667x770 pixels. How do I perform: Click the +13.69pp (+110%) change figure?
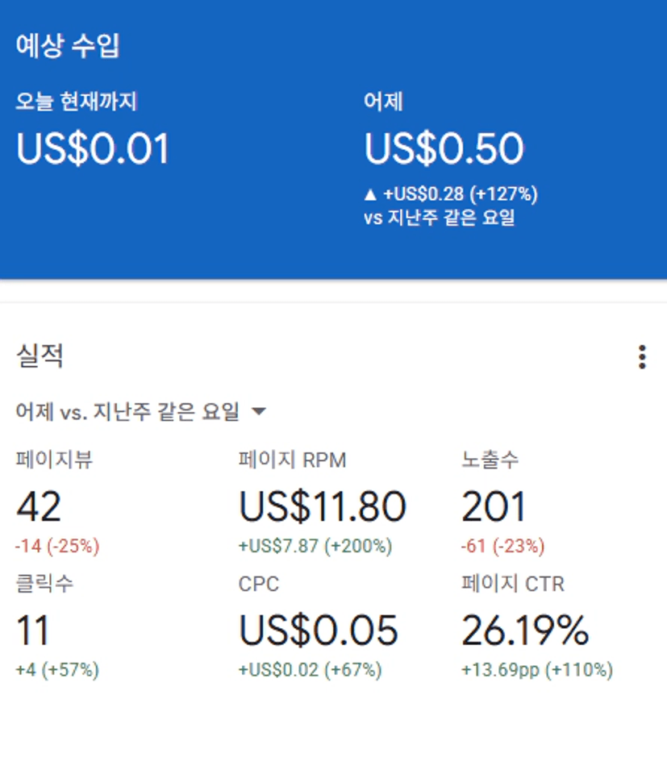click(x=537, y=669)
